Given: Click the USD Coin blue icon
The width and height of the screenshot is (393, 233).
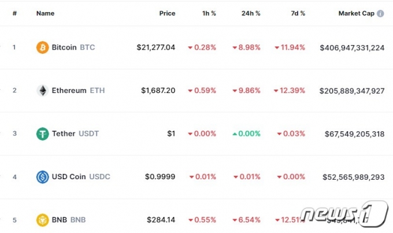Looking at the screenshot, I should click(43, 177).
